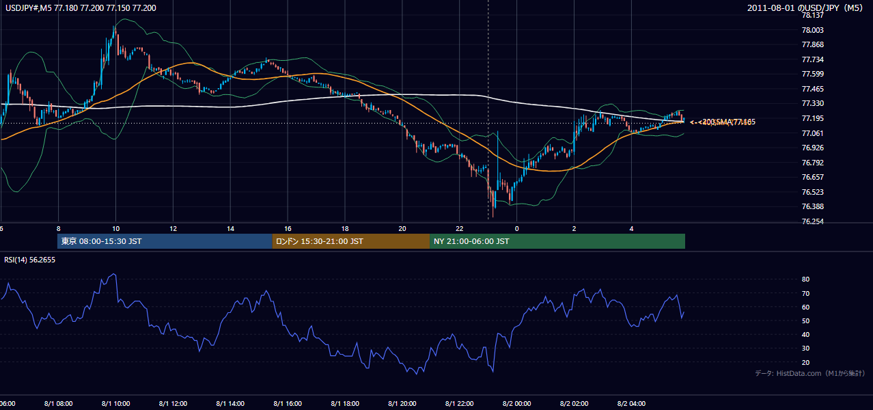Click hour label 22 under price chart
This screenshot has height=410, width=873.
tap(460, 229)
